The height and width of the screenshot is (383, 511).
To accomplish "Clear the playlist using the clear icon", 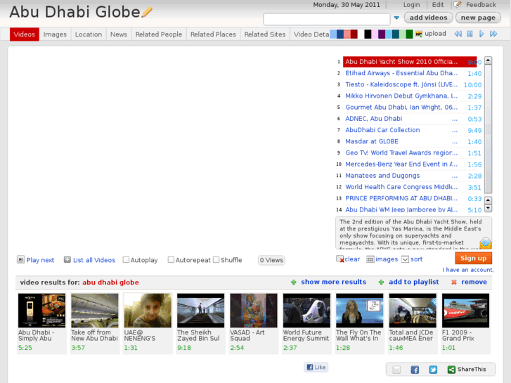I will 340,259.
